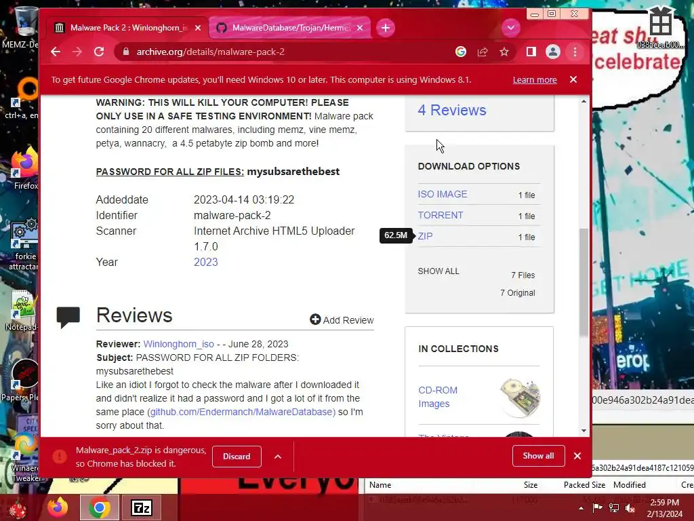Close the downloads bar
The height and width of the screenshot is (521, 694).
577,456
